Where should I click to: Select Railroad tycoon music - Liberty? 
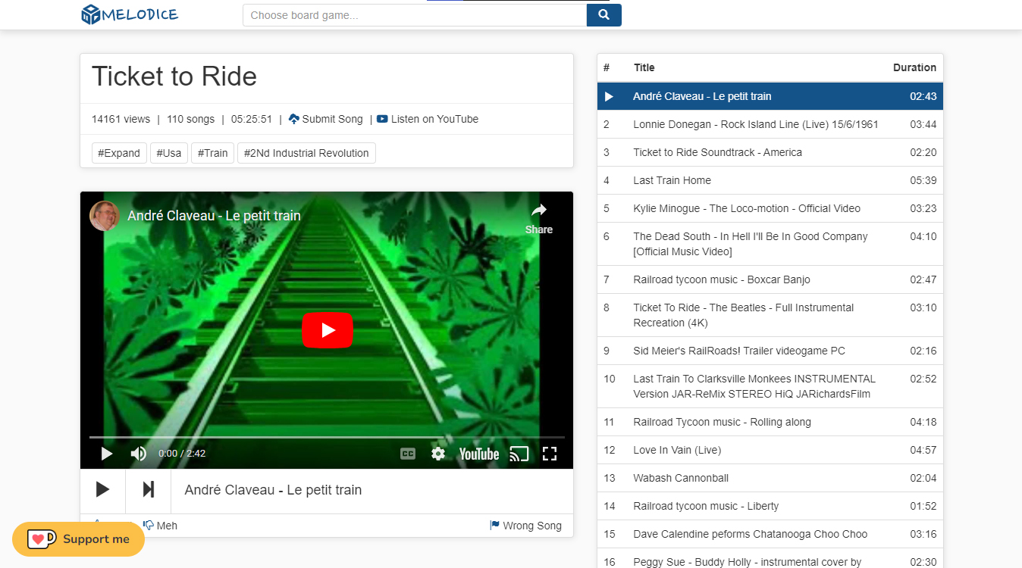coord(770,506)
